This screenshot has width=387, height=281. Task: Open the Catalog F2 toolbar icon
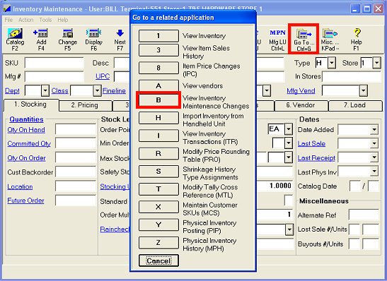coord(15,40)
